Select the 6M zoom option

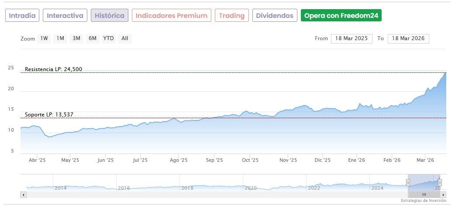tap(92, 38)
